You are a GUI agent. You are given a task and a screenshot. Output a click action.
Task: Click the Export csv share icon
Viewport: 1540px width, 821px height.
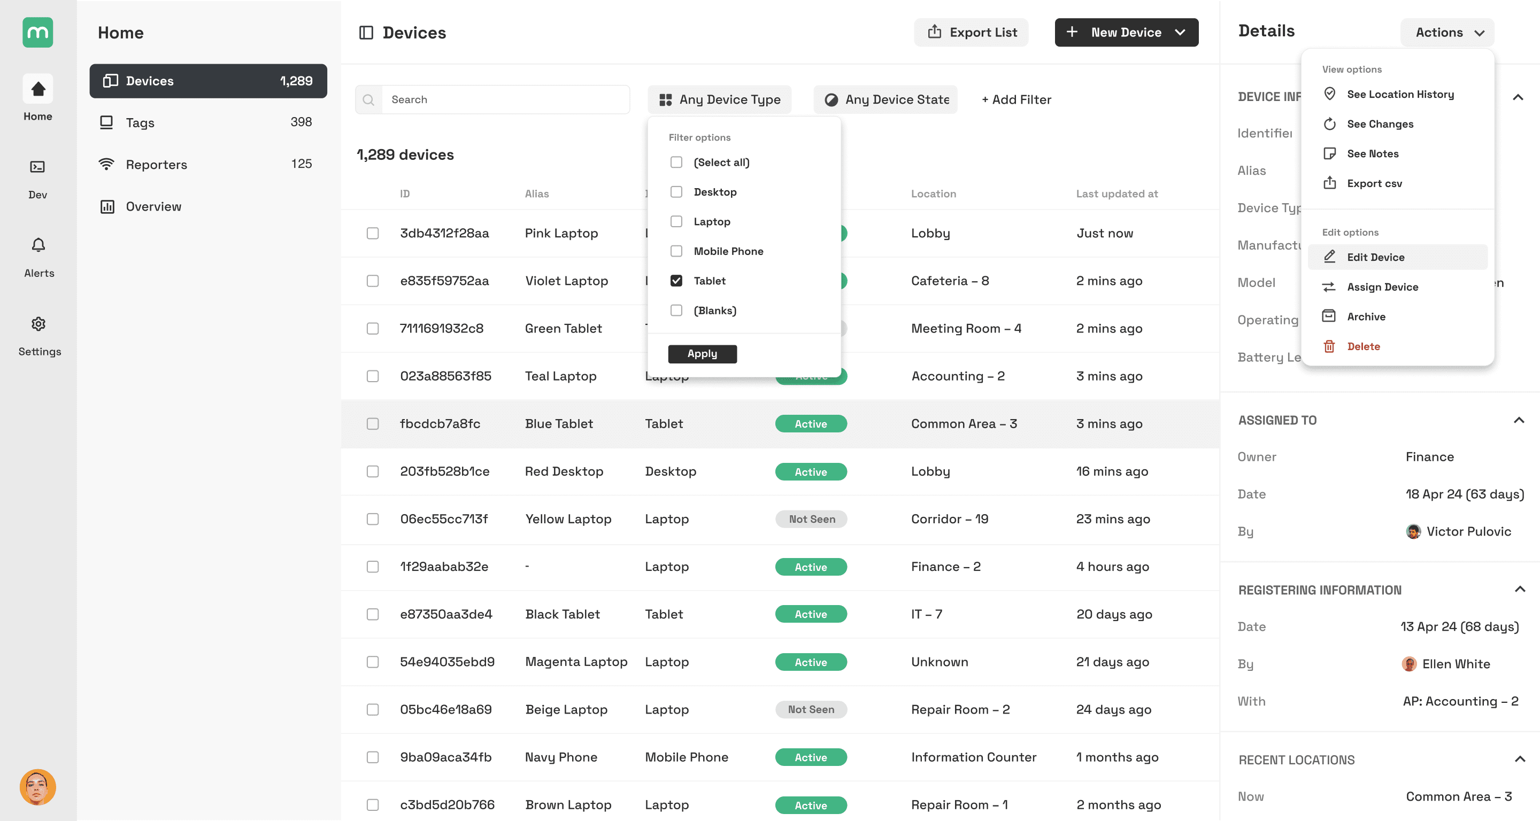(1329, 183)
